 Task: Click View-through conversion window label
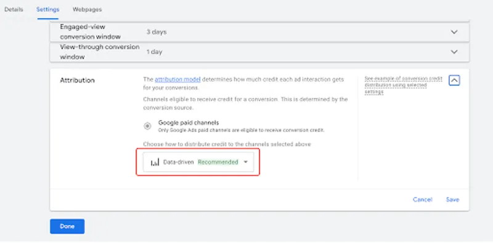100,52
